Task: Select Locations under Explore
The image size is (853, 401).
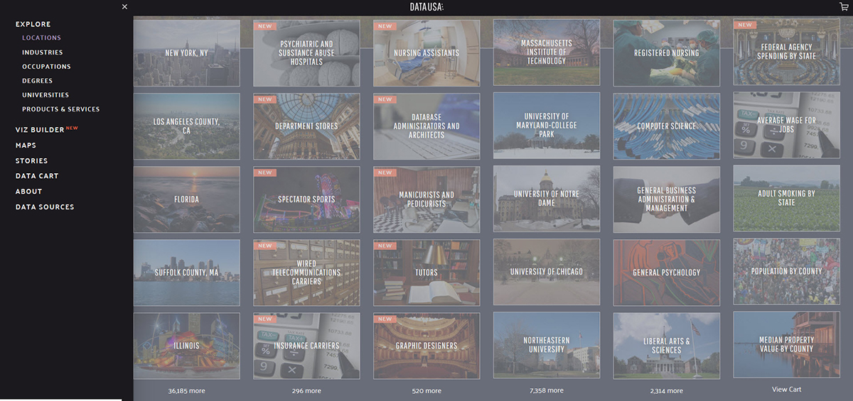Action: click(41, 38)
